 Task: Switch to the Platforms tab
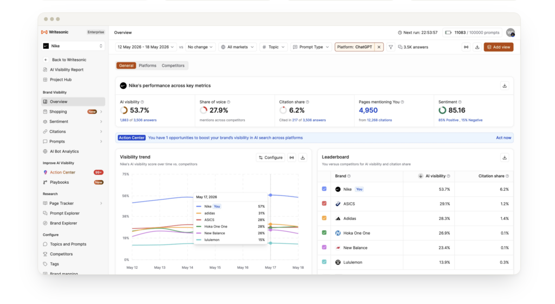(x=147, y=66)
